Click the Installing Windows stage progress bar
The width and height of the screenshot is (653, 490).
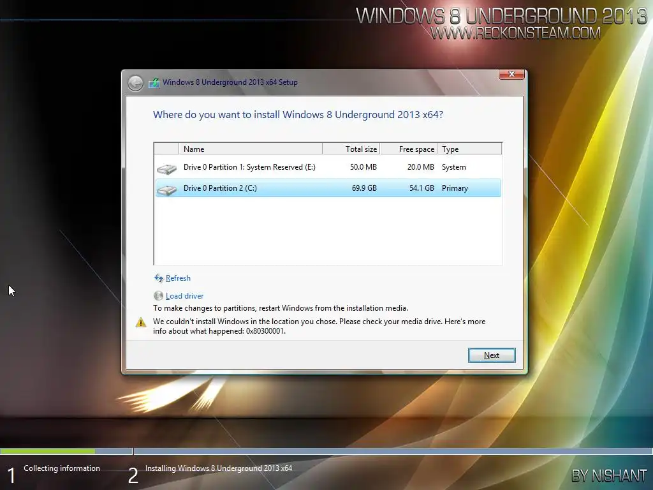393,451
